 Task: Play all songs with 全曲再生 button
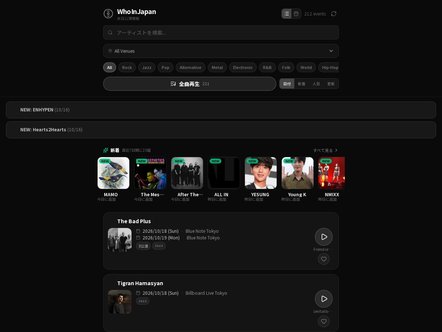[190, 84]
